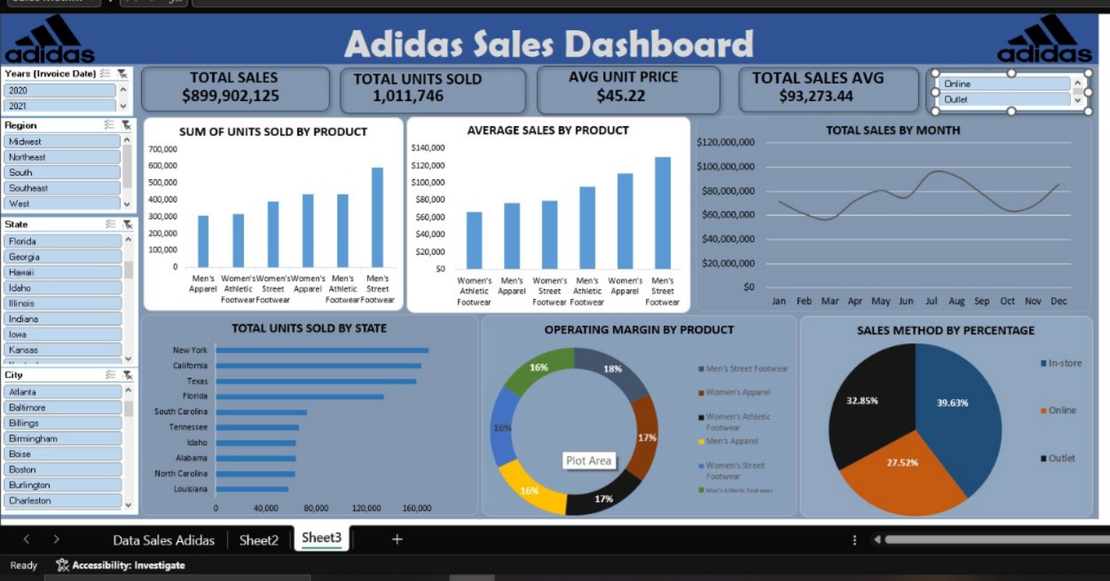Screen dimensions: 1110x581
Task: Select Florida in the State slicer
Action: pos(62,241)
